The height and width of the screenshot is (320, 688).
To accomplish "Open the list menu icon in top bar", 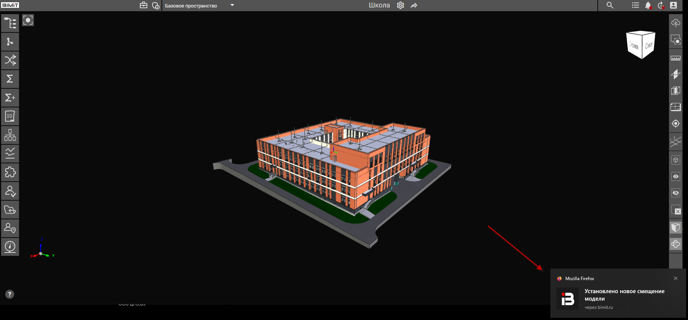I will (x=635, y=5).
